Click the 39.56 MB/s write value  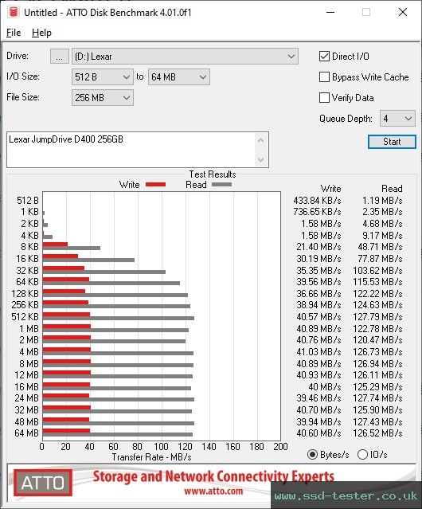(x=318, y=282)
